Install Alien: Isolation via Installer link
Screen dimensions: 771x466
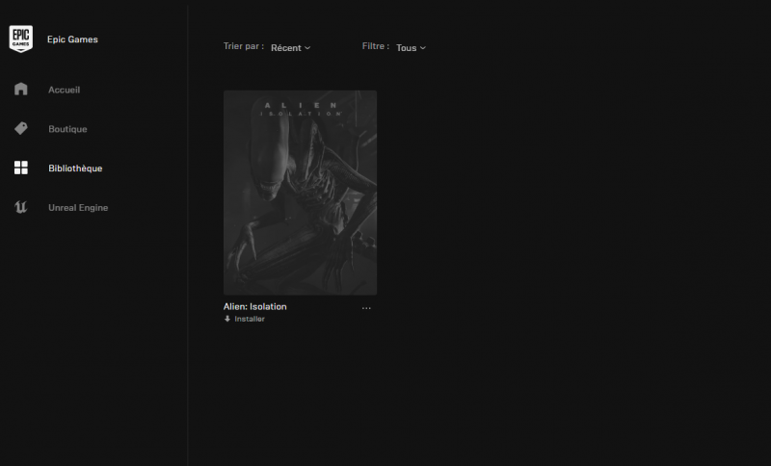pos(250,319)
